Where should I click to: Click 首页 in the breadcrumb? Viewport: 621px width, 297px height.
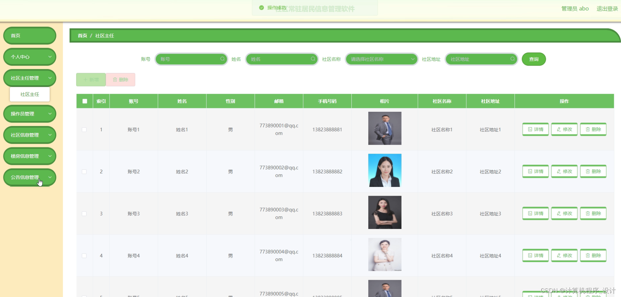coord(82,36)
